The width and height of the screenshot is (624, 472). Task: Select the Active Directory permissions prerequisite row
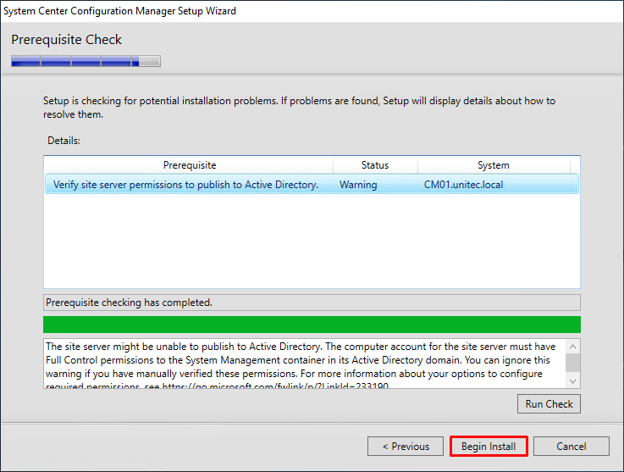point(312,185)
